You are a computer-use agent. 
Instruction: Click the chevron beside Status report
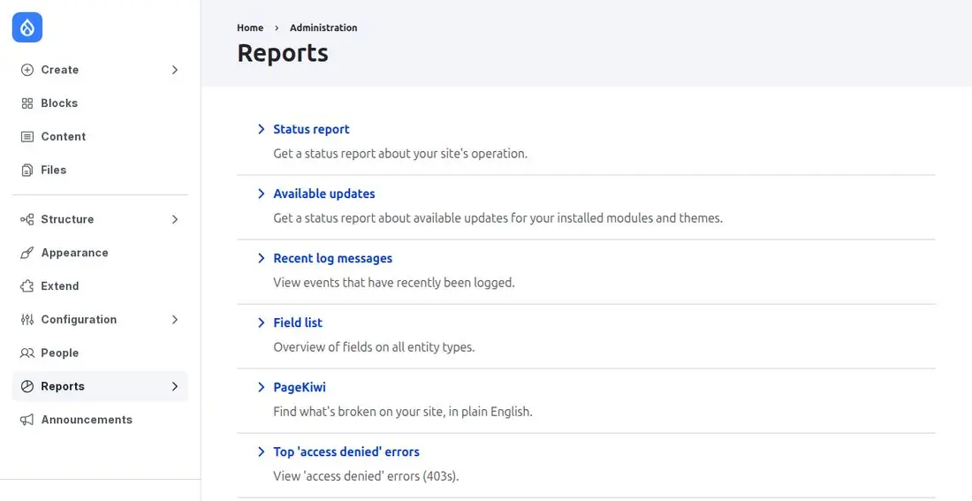click(x=261, y=129)
